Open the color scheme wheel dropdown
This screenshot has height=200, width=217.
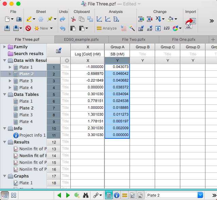(x=177, y=28)
